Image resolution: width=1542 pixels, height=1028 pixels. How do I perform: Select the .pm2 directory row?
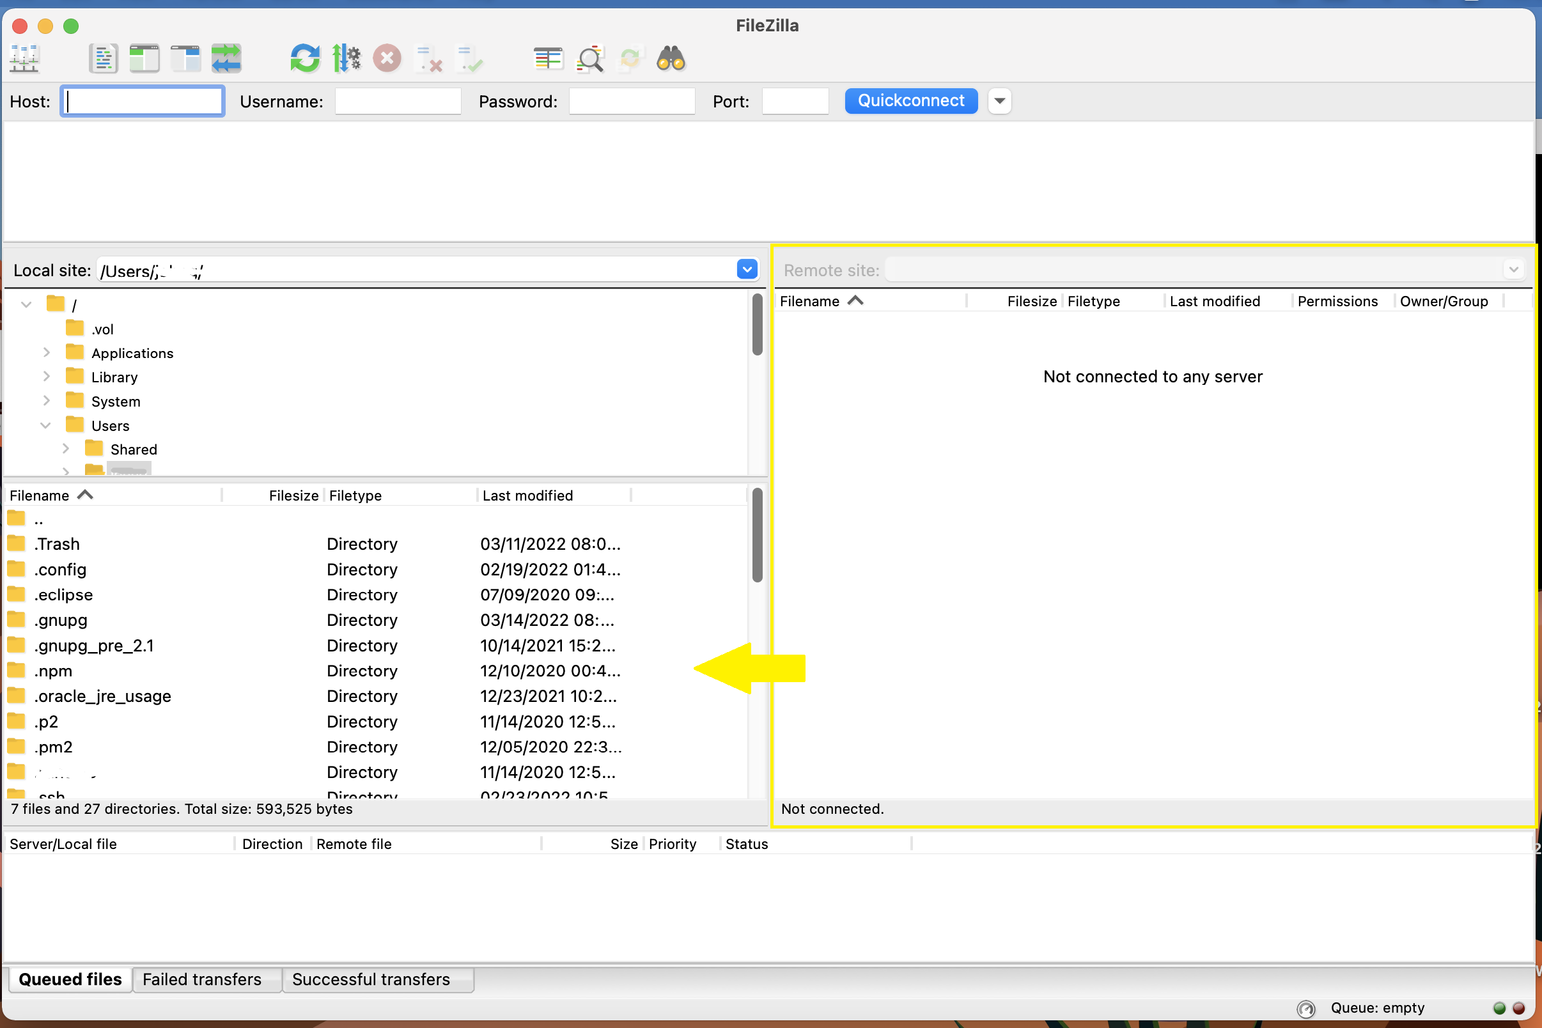[376, 747]
